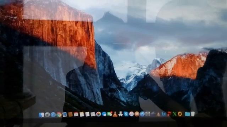Open Skype blue S icon
Screen dimensions: 227x127
(x=126, y=114)
